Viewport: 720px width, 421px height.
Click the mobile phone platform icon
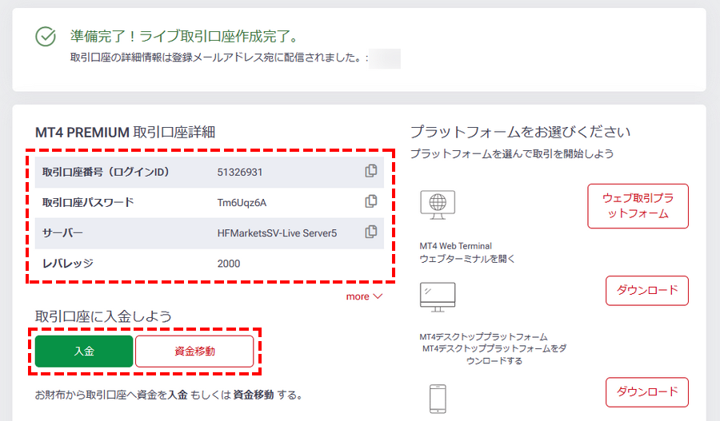[438, 399]
